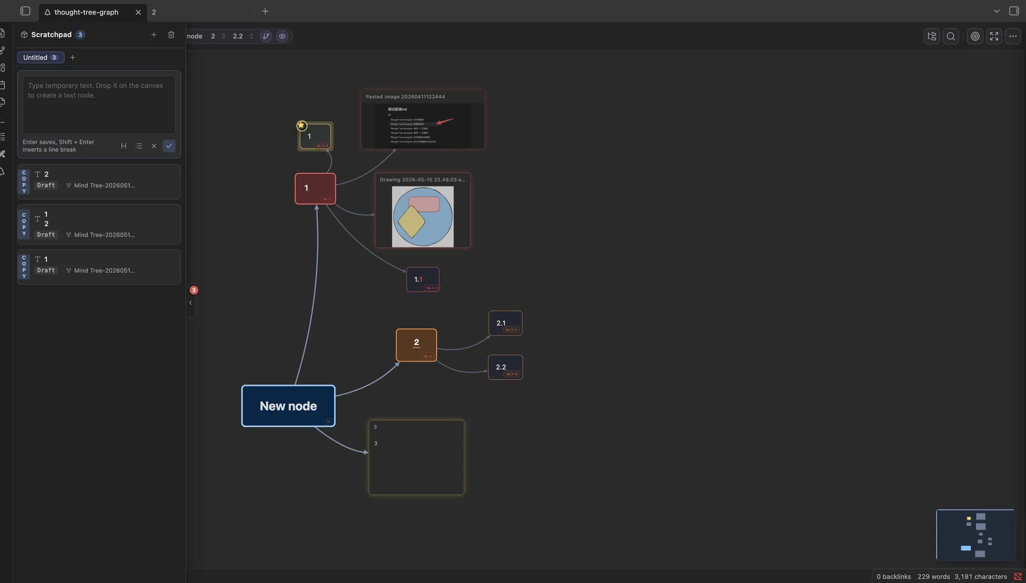The height and width of the screenshot is (583, 1026).
Task: Click "0 backlinks" in status bar
Action: pos(894,576)
